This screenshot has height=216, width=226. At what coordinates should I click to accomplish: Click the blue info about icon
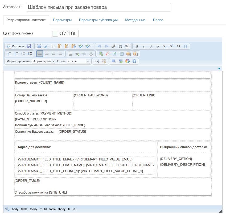point(134,61)
